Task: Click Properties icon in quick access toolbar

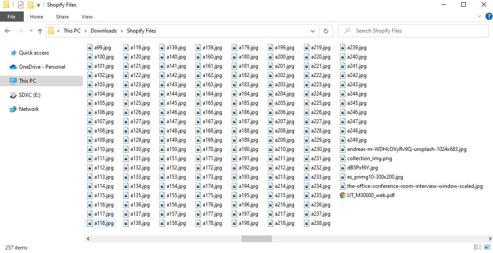Action: [x=21, y=5]
